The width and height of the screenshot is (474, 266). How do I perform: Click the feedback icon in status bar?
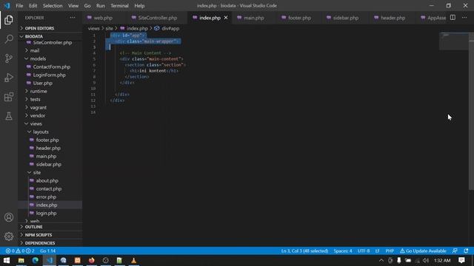click(455, 251)
